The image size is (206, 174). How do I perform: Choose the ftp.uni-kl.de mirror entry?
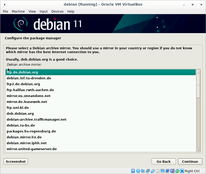[18, 108]
